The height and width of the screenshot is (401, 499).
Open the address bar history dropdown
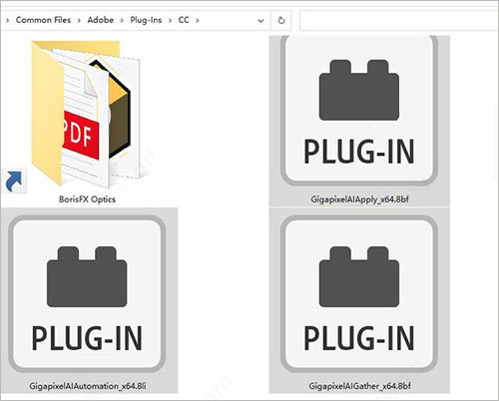[x=260, y=21]
